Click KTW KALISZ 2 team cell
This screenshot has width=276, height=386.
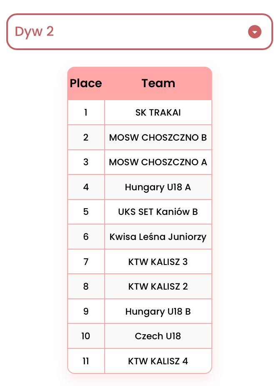[x=158, y=286]
